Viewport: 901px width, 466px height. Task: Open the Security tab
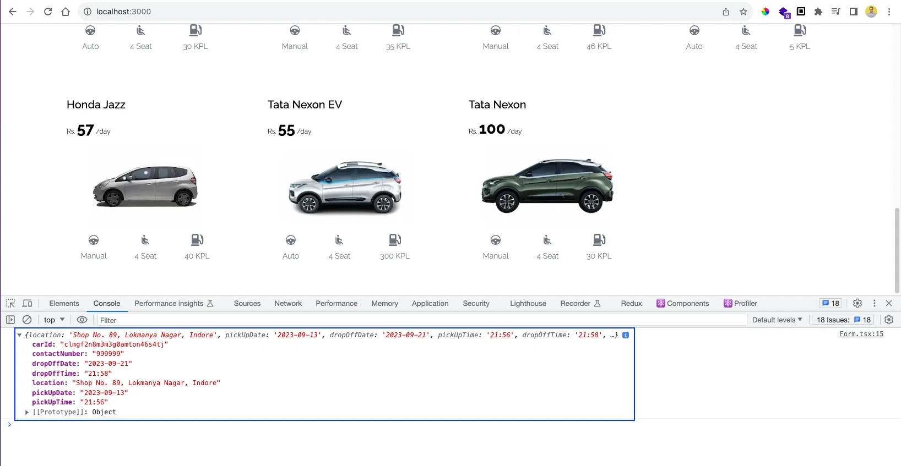click(x=476, y=303)
